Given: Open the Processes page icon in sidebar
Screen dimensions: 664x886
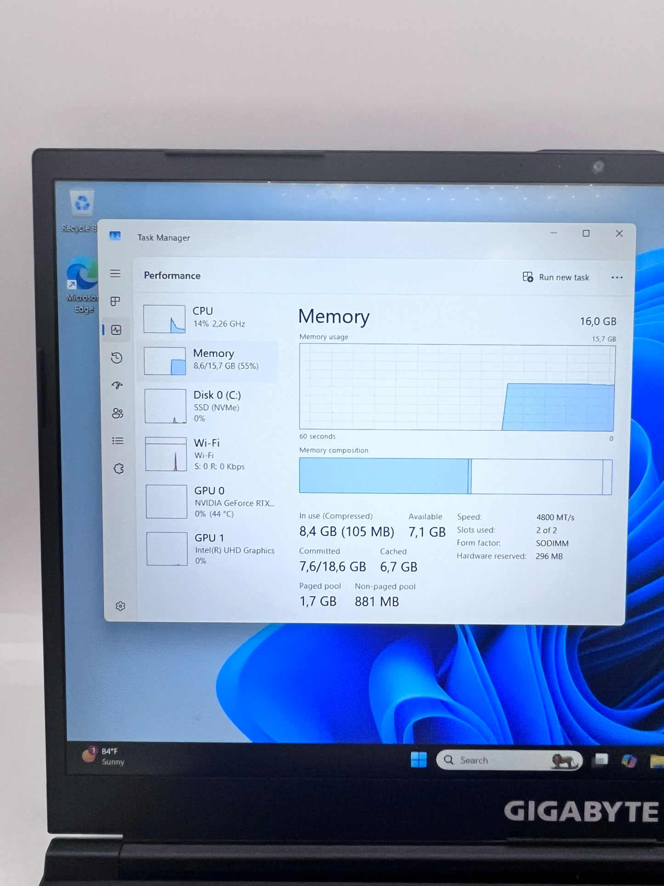Looking at the screenshot, I should tap(115, 301).
